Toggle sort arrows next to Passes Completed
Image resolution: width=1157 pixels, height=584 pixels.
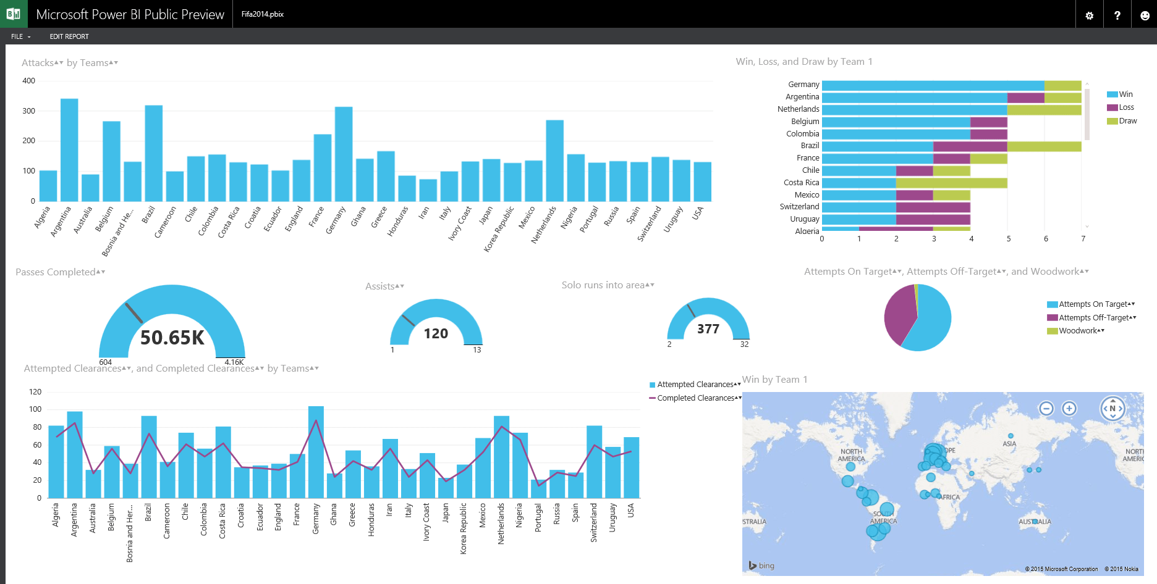tap(101, 272)
